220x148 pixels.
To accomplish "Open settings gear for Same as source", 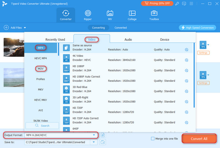I will tap(187, 49).
